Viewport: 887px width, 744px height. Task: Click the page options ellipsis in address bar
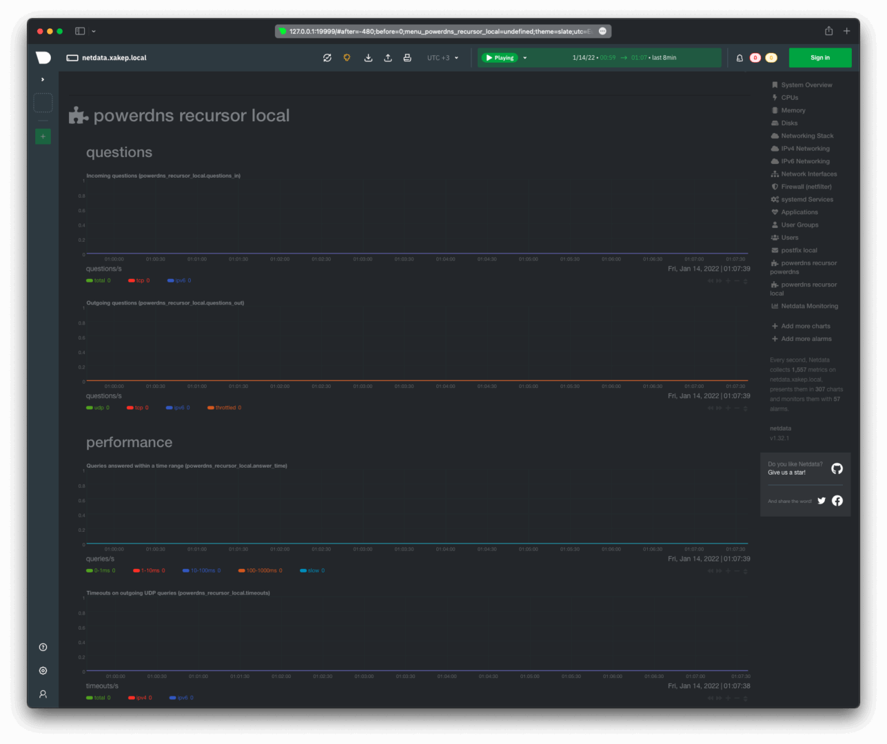pyautogui.click(x=603, y=31)
